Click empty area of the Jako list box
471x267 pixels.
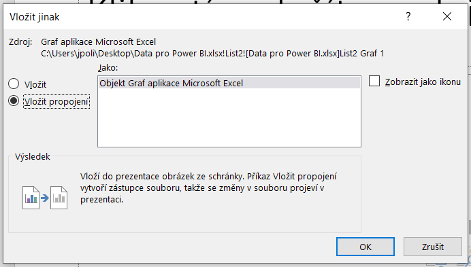click(229, 118)
